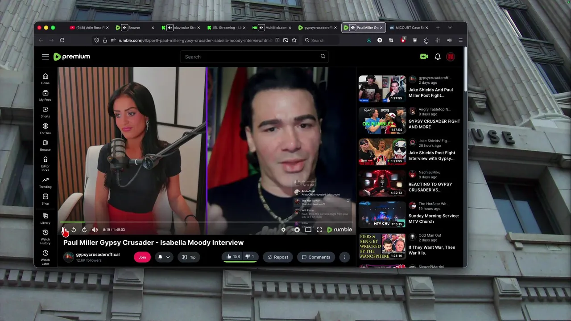Open GYPSY CRUSADER FIGHT AND MORE title
This screenshot has height=321, width=571.
coord(434,124)
